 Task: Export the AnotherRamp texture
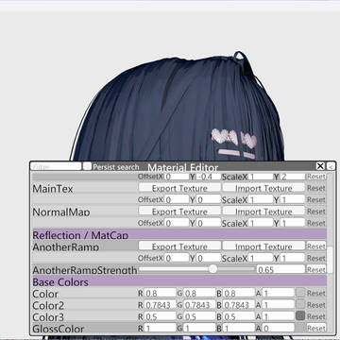click(179, 246)
